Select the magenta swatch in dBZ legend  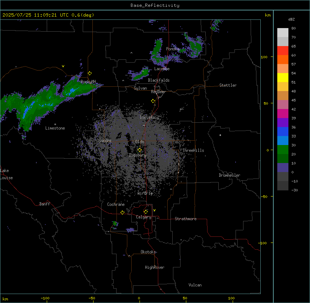point(283,113)
